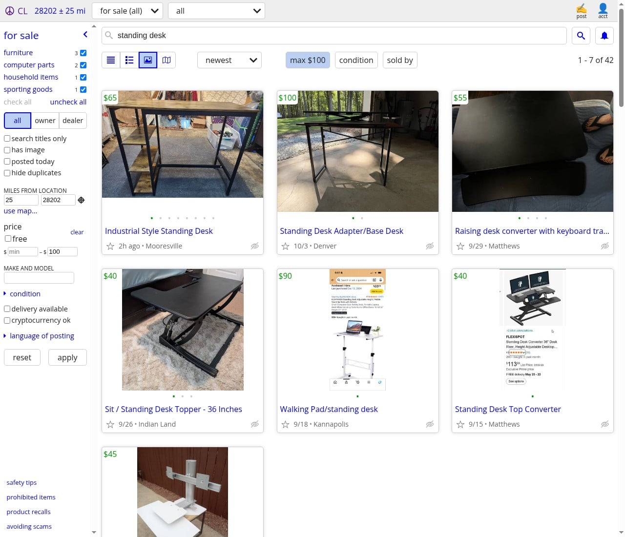The height and width of the screenshot is (537, 625).
Task: Hide the Sit / Standing Desk Topper posting
Action: 255,424
